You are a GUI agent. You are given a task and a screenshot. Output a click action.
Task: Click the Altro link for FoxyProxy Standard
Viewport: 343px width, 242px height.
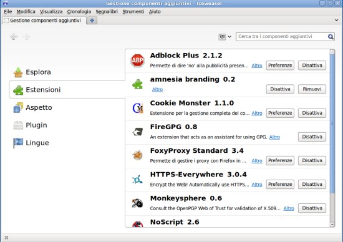(257, 161)
